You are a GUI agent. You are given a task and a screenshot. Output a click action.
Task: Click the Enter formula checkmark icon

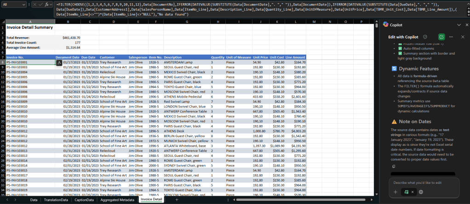tap(40, 4)
